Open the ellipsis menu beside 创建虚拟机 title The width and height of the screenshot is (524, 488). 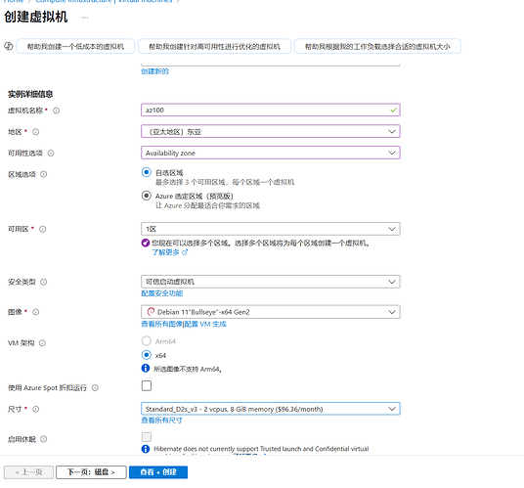[x=85, y=18]
